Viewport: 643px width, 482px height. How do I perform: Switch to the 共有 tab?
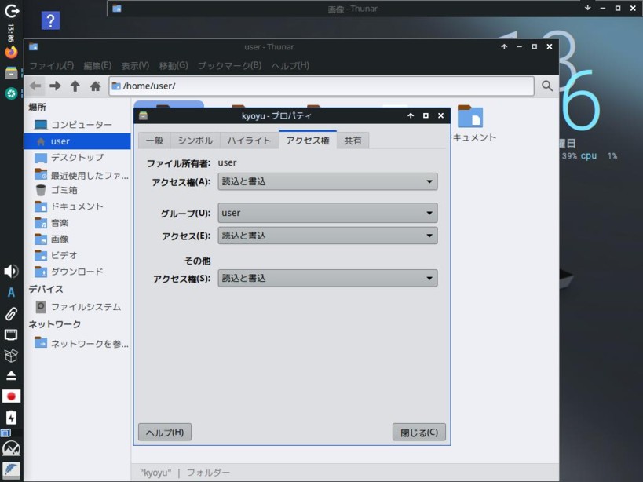(353, 141)
